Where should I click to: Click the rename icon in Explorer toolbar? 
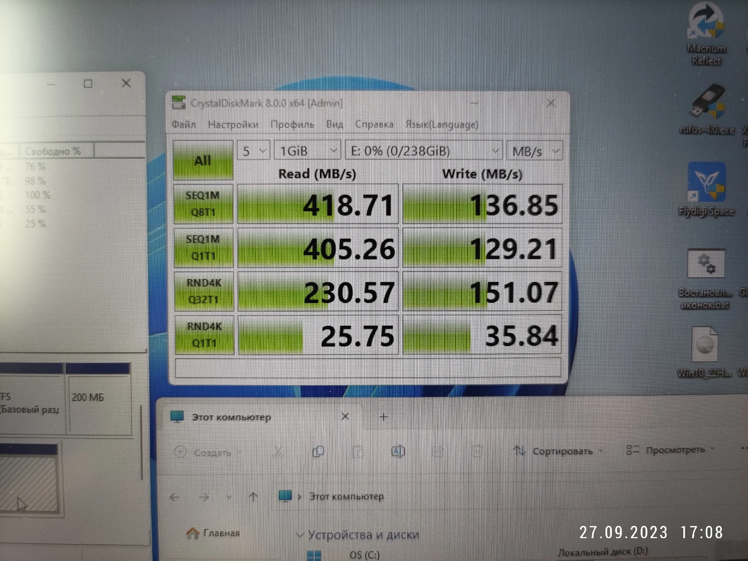tap(398, 451)
